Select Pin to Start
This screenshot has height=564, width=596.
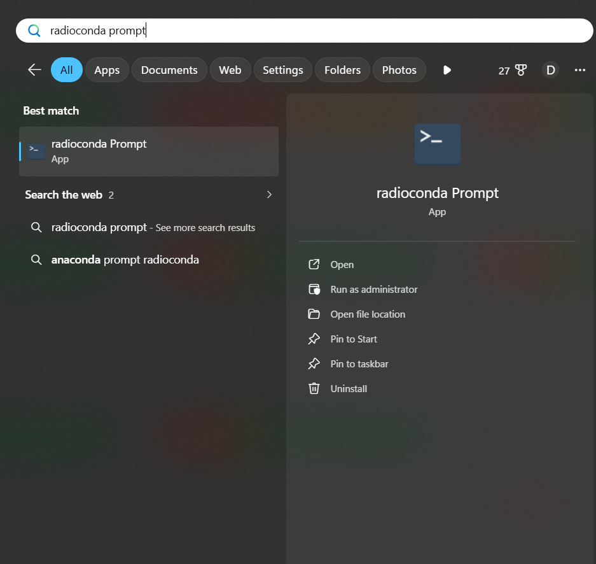(x=354, y=339)
